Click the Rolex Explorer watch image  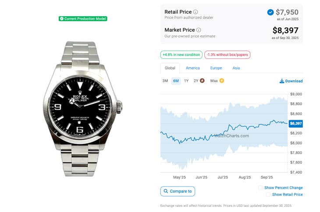coord(82,108)
